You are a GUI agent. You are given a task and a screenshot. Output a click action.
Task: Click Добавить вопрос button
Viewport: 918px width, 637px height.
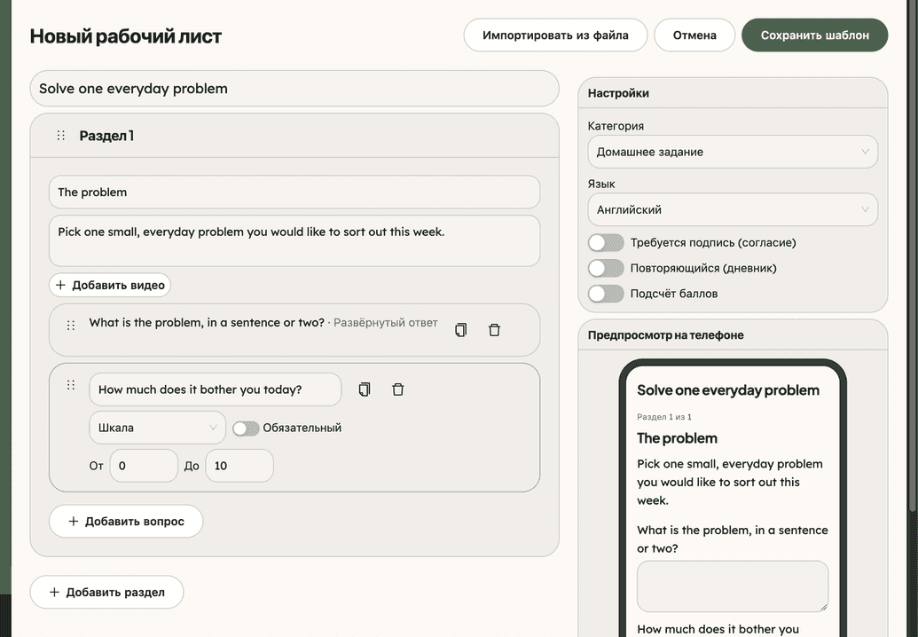point(126,521)
